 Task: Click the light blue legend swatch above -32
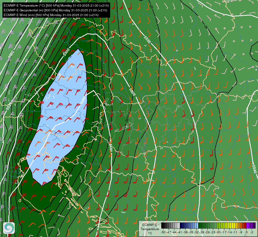pos(197,225)
